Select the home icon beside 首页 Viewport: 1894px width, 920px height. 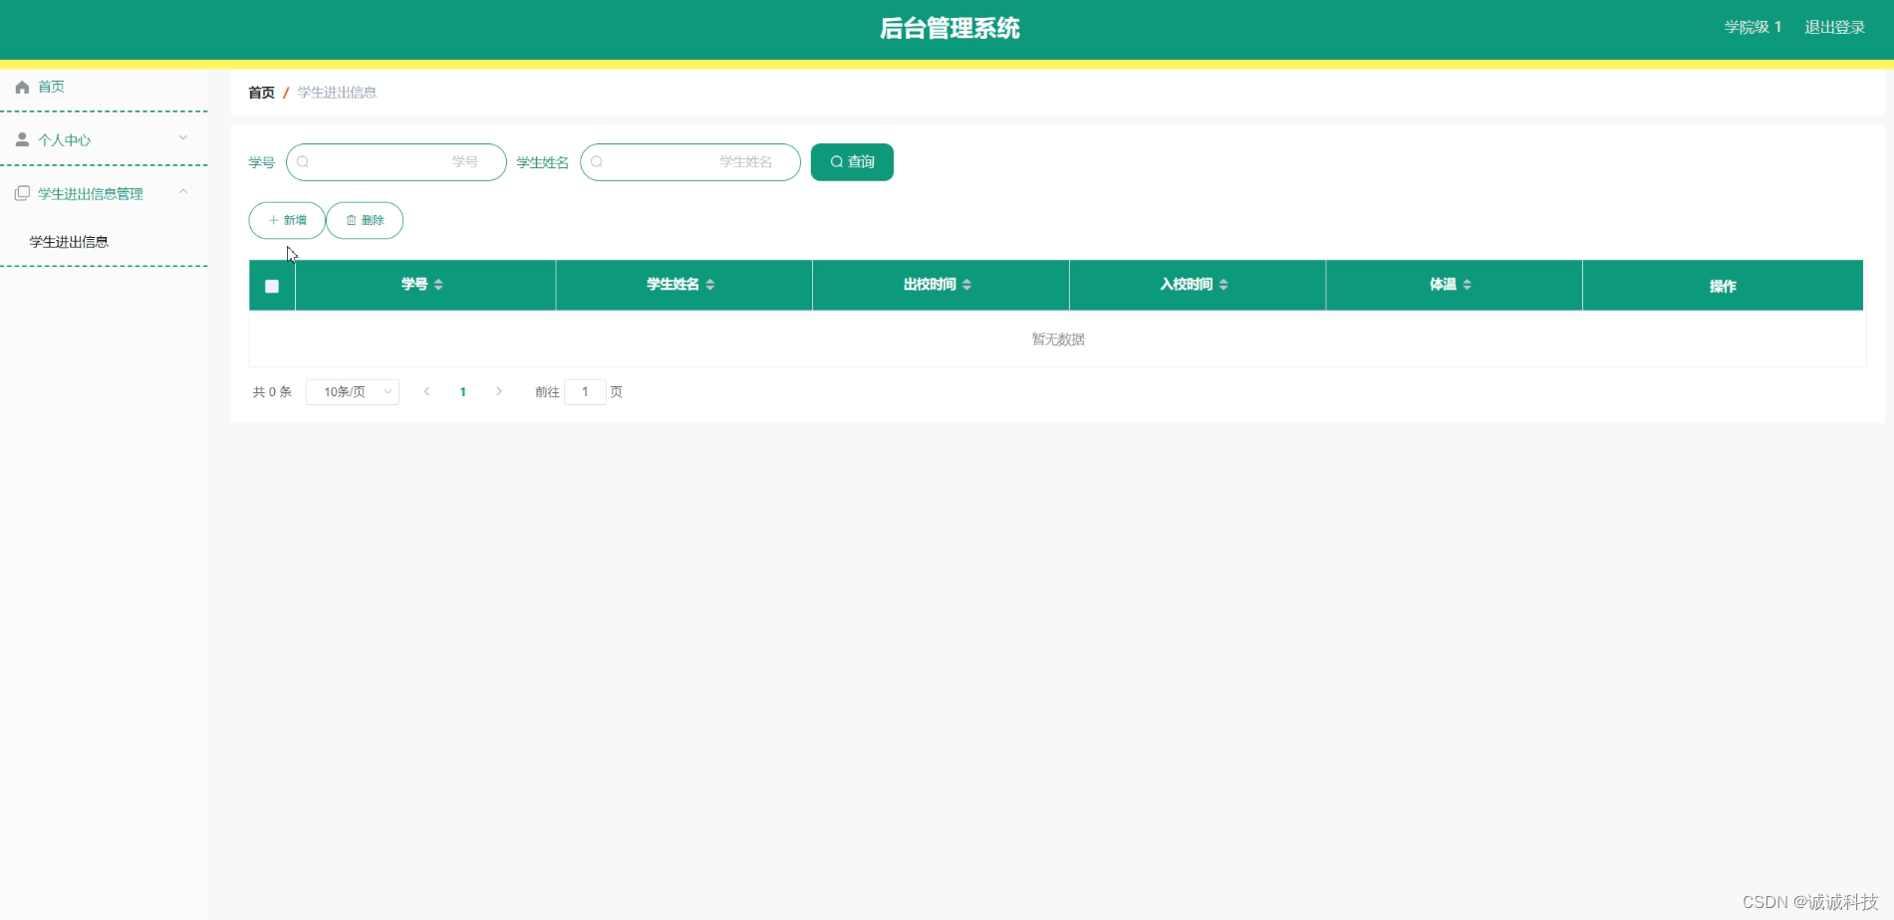pyautogui.click(x=22, y=87)
